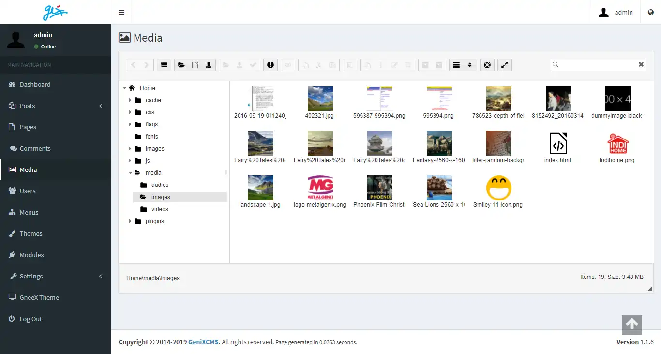Collapse the media folder arrow in the tree
The image size is (661, 354).
[x=130, y=173]
